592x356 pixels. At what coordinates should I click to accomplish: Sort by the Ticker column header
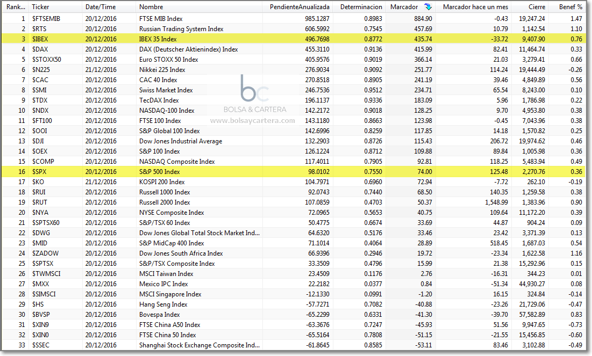tap(55, 7)
